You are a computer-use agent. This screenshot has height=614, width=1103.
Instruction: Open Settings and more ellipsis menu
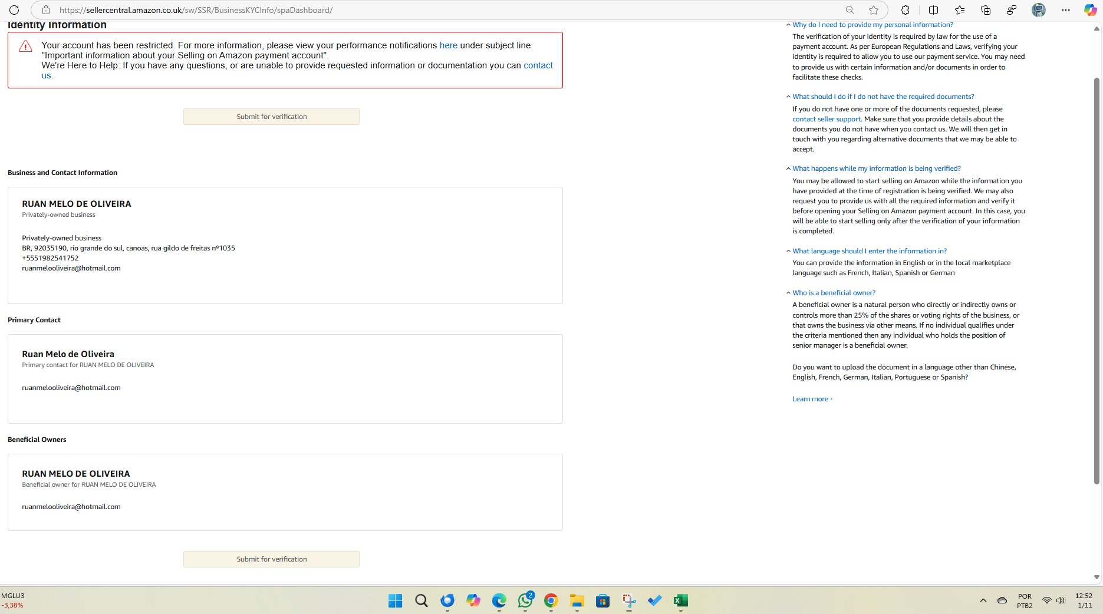1065,10
